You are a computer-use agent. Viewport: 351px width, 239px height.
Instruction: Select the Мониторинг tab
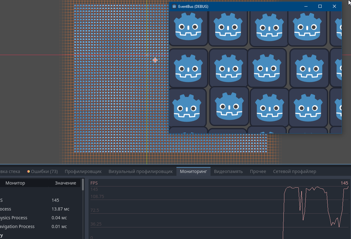(x=193, y=171)
